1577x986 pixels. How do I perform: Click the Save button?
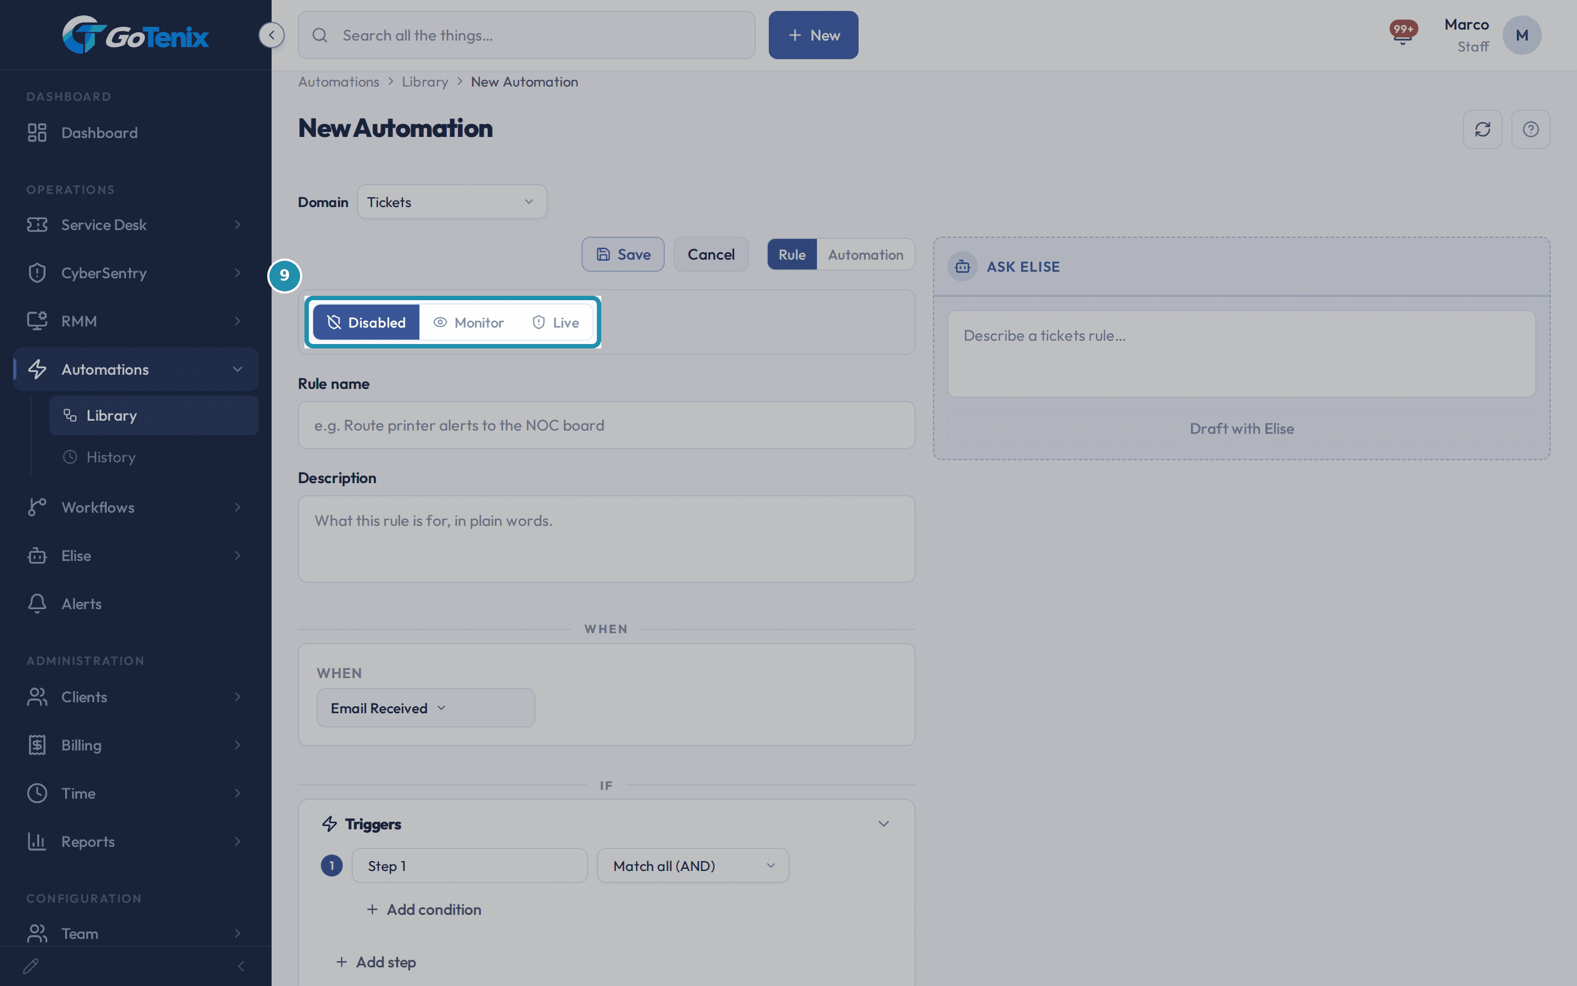point(623,254)
